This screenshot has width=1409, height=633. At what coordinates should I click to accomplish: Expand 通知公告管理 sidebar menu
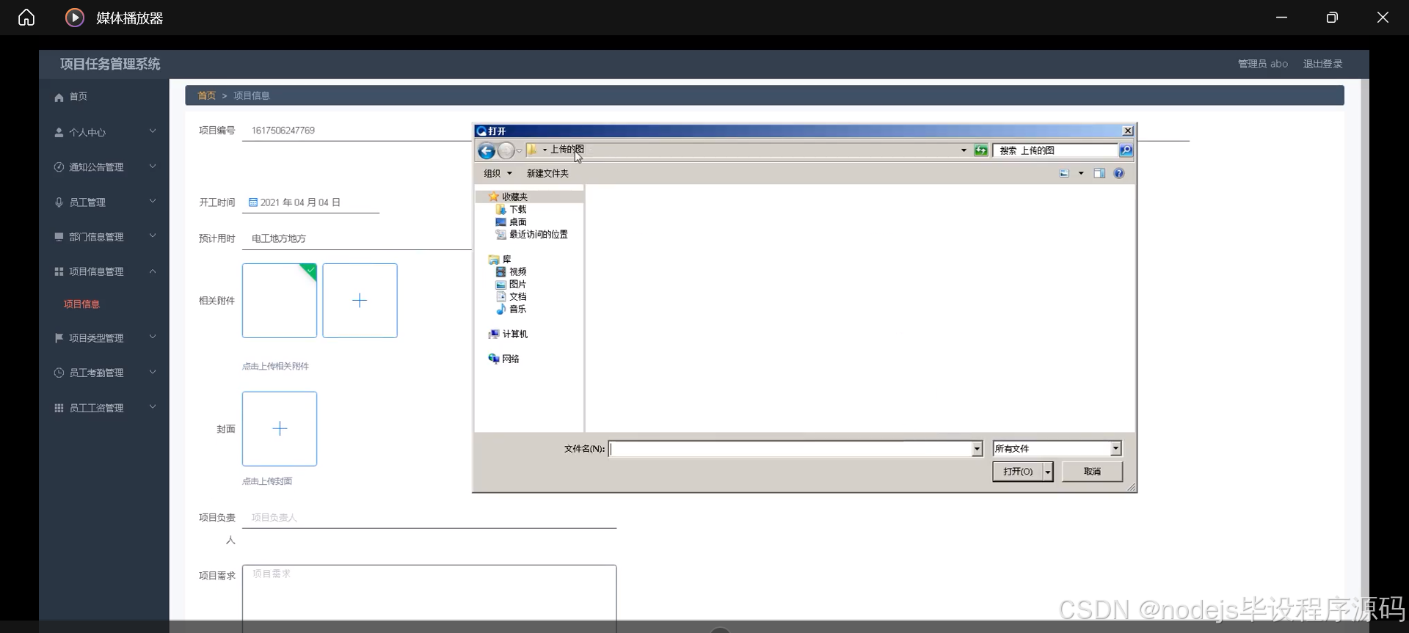pos(104,167)
